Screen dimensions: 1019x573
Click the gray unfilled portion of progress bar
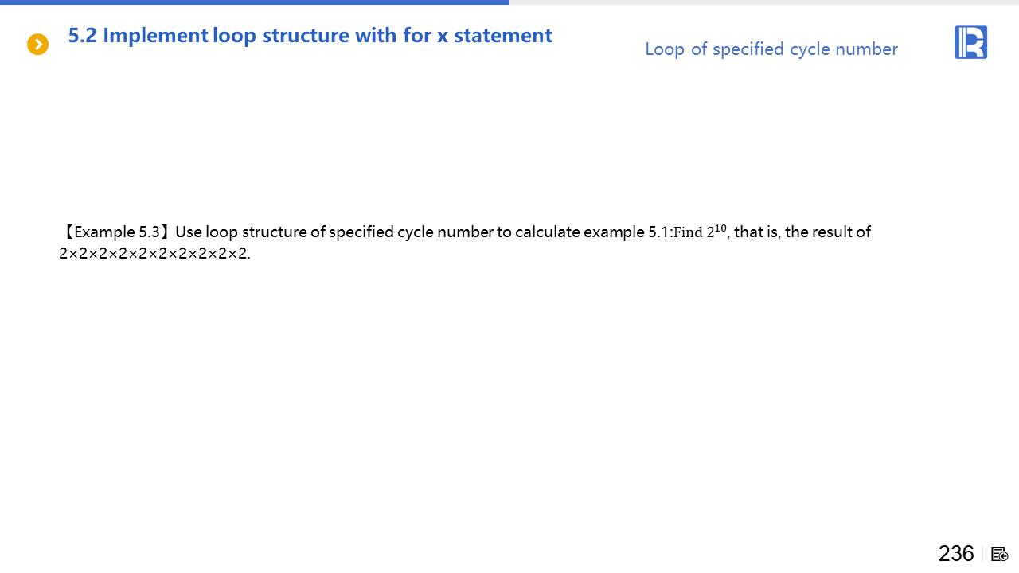[764, 2]
